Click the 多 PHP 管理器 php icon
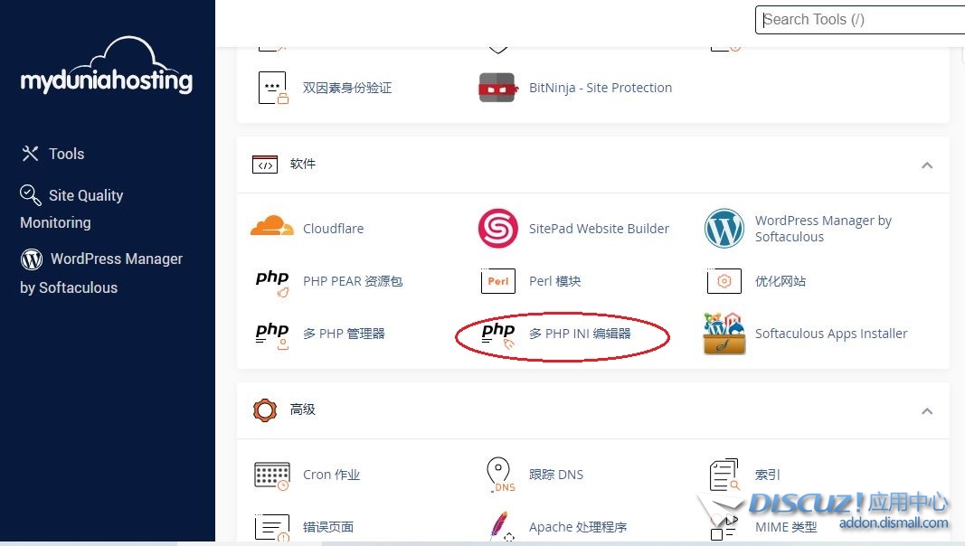The image size is (965, 546). (x=272, y=335)
